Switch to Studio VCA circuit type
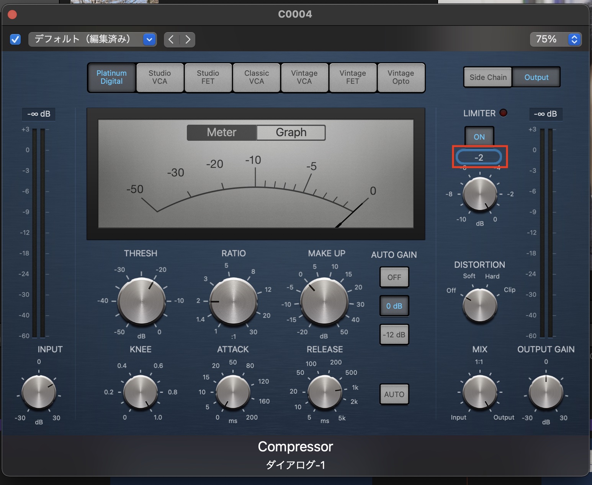This screenshot has width=592, height=485. click(160, 78)
